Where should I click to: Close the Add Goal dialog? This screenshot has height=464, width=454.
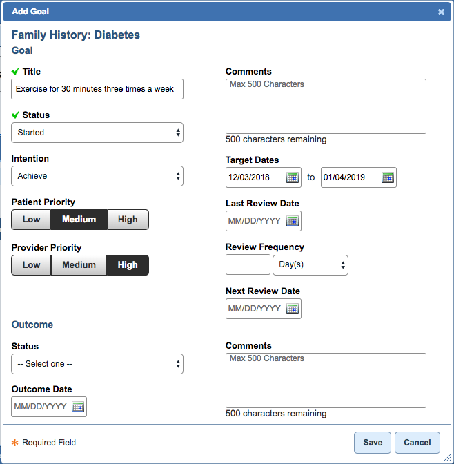point(441,12)
